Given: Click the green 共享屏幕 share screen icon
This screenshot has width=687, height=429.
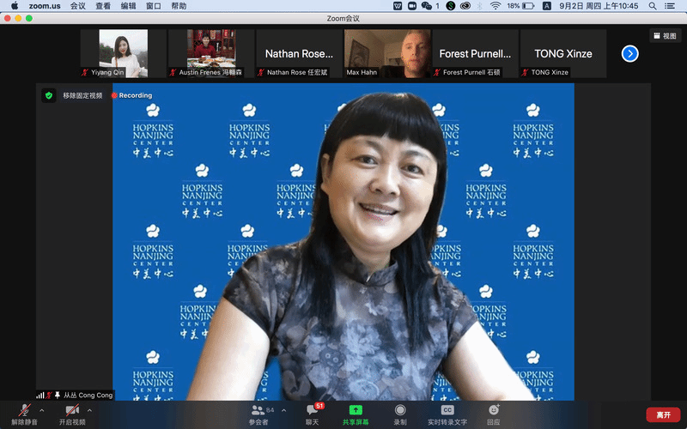Looking at the screenshot, I should pos(356,410).
